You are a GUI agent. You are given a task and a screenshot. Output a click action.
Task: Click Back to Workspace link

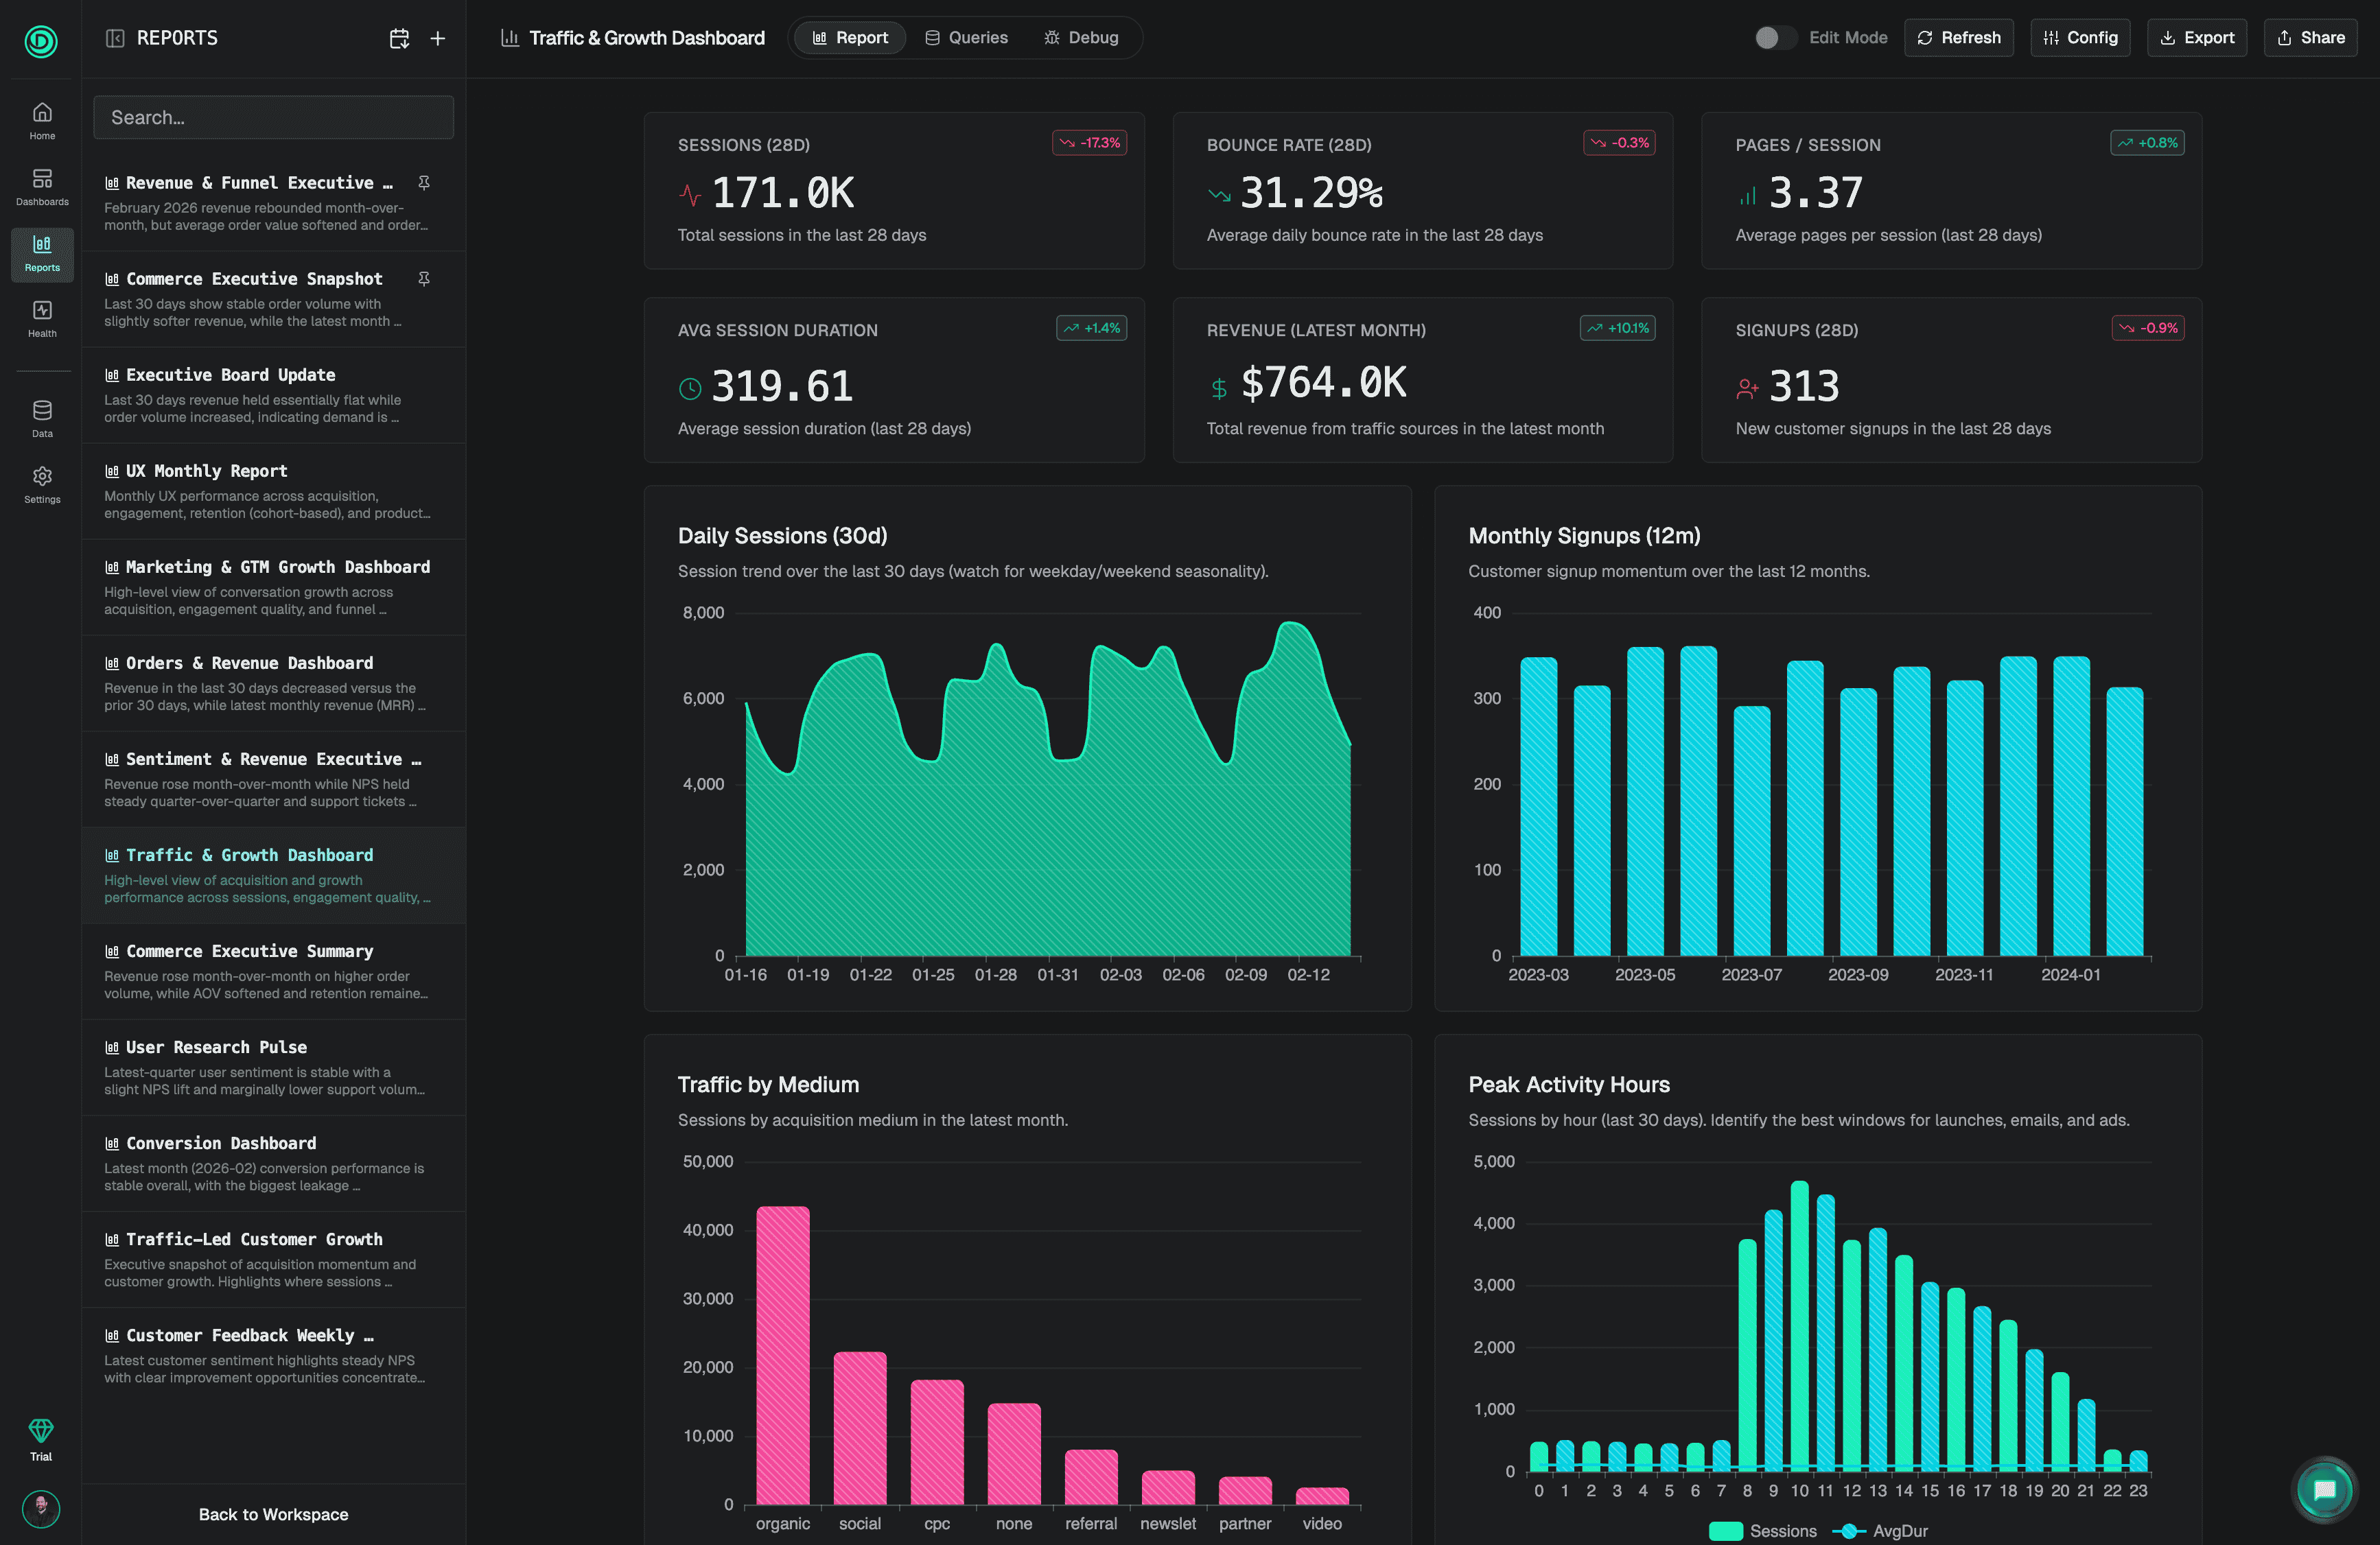[273, 1514]
